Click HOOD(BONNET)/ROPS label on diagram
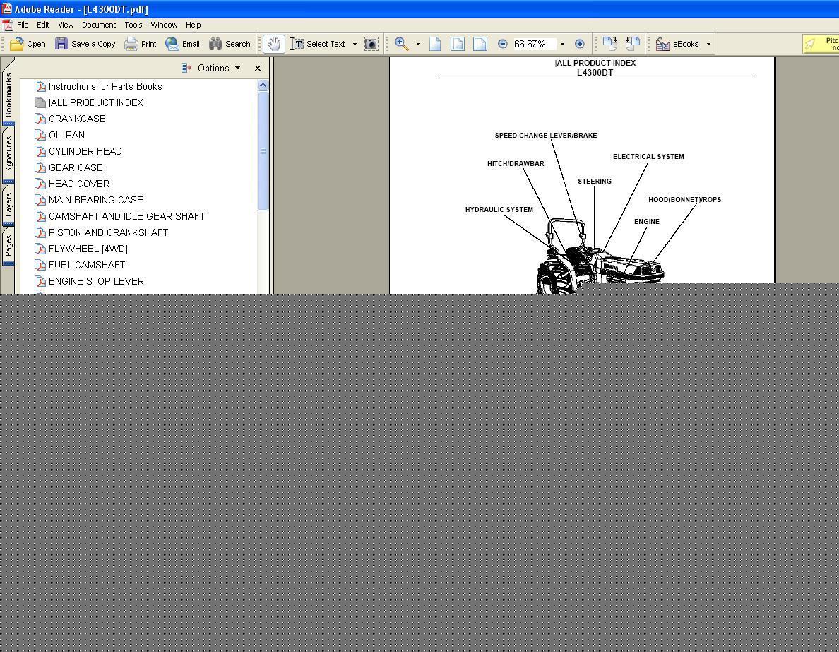The image size is (839, 652). coord(684,200)
